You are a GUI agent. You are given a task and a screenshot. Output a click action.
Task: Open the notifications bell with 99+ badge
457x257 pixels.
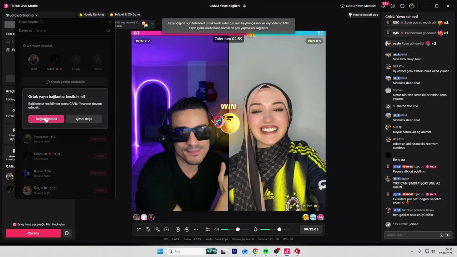(383, 6)
